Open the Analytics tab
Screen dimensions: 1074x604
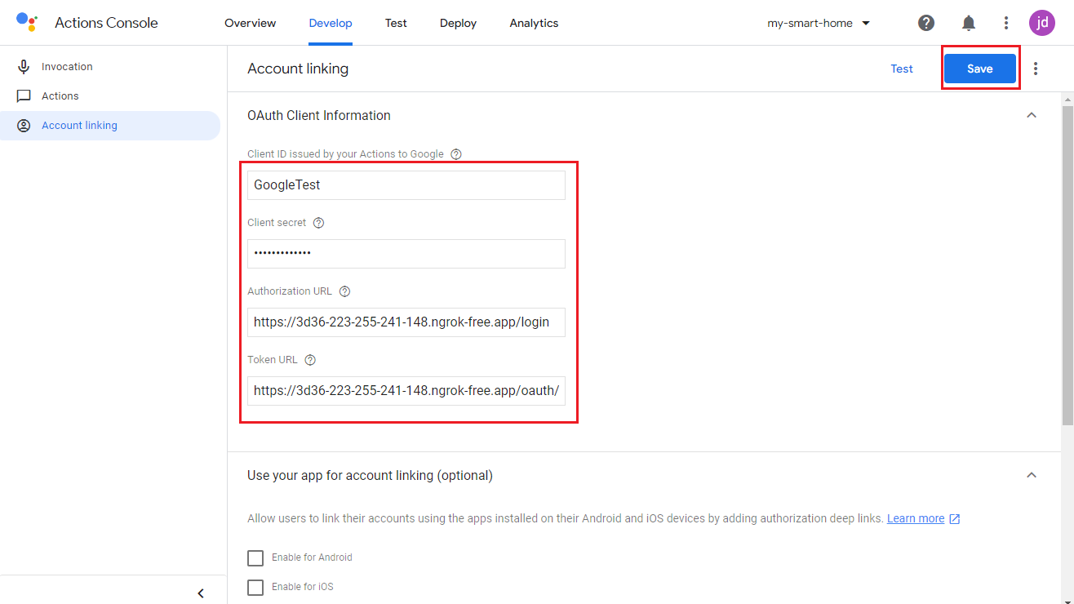534,23
